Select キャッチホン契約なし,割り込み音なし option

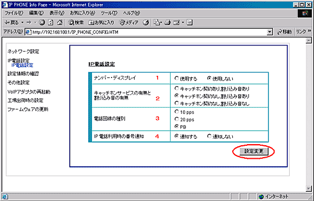(x=176, y=103)
